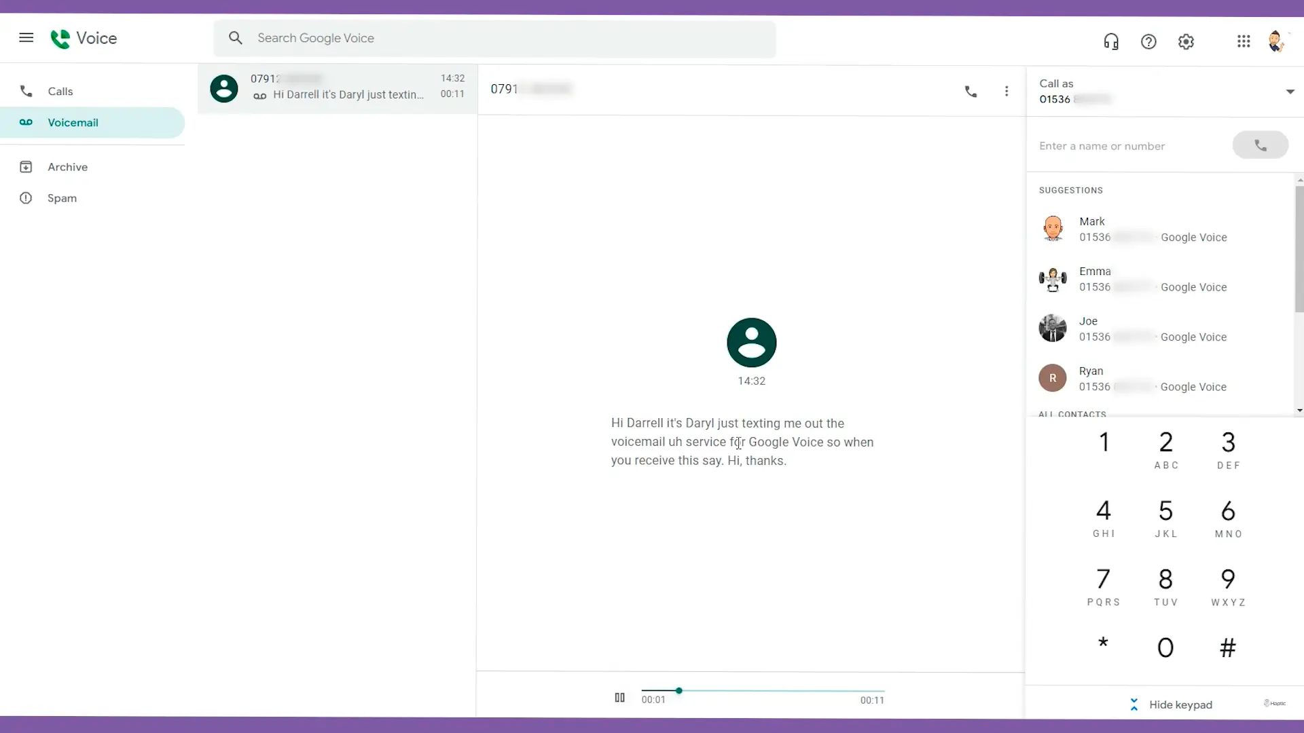Screen dimensions: 1304x733
Task: Click Mark's avatar thumbnail
Action: point(1053,229)
